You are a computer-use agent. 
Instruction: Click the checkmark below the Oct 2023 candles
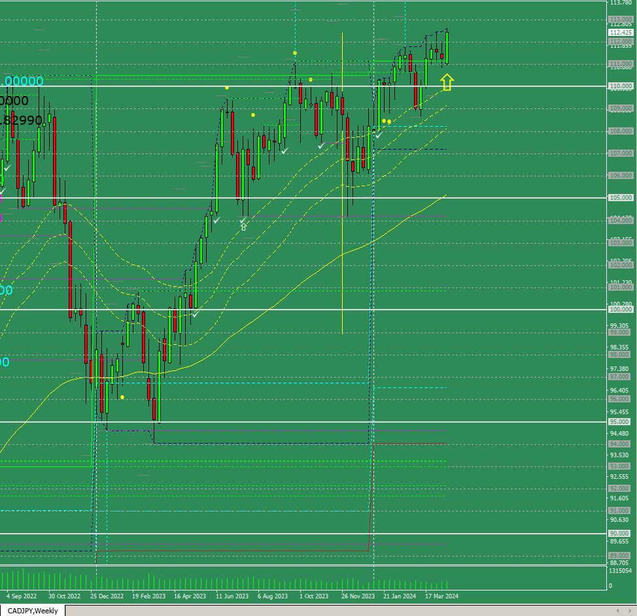pyautogui.click(x=321, y=146)
